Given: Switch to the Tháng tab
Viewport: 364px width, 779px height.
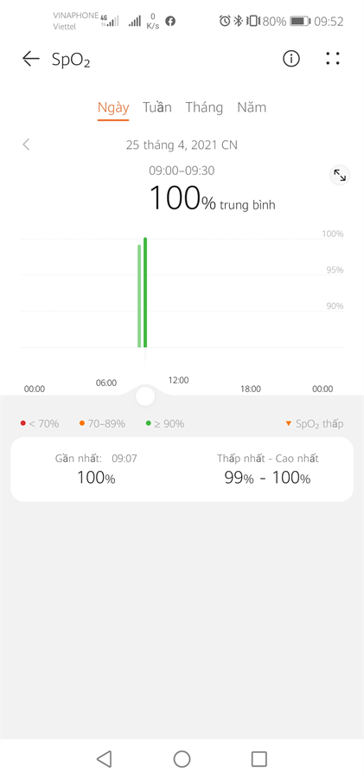Looking at the screenshot, I should click(x=204, y=108).
